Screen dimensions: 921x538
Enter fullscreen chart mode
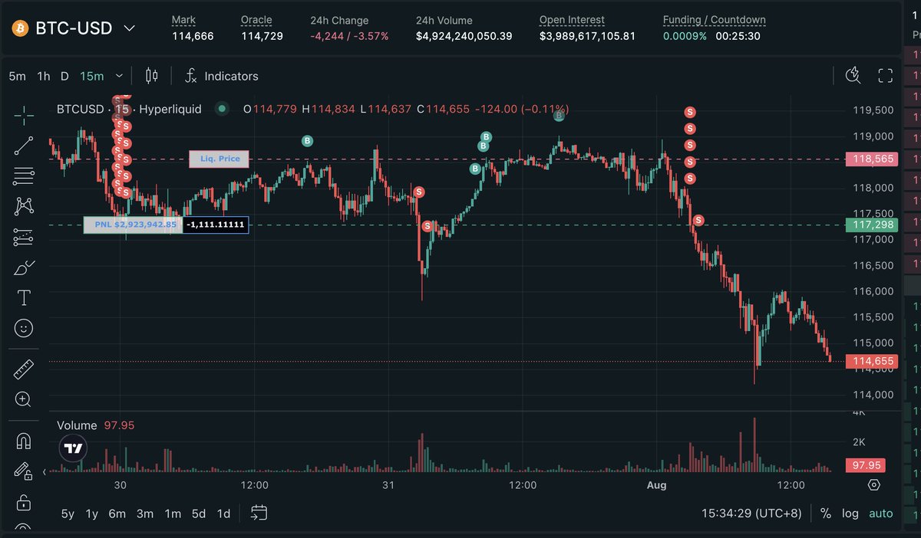coord(886,75)
